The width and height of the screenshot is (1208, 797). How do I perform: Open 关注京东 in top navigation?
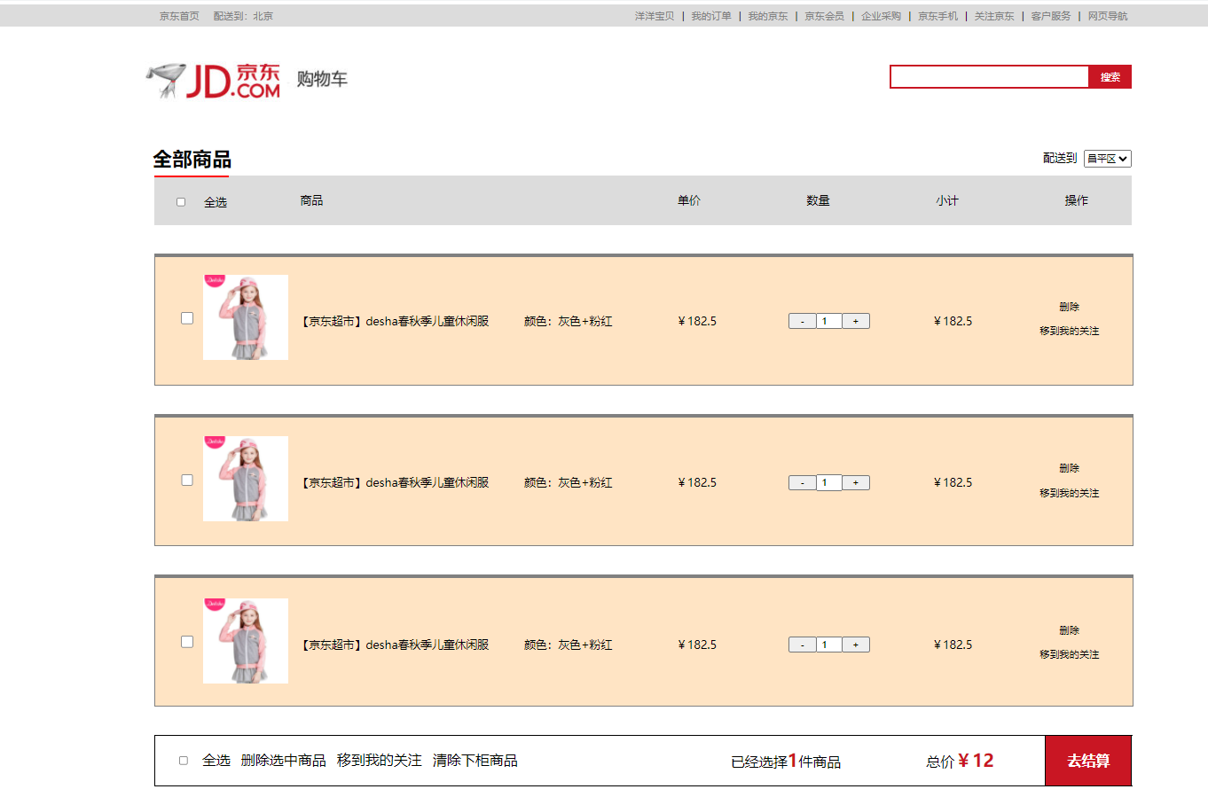point(994,16)
